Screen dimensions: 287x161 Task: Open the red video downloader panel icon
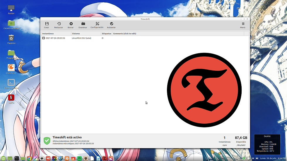pos(73,158)
